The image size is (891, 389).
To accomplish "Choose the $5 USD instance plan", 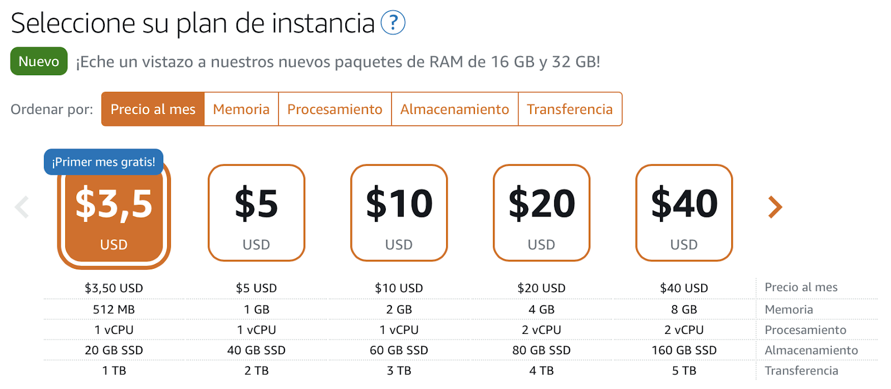I will [x=257, y=213].
